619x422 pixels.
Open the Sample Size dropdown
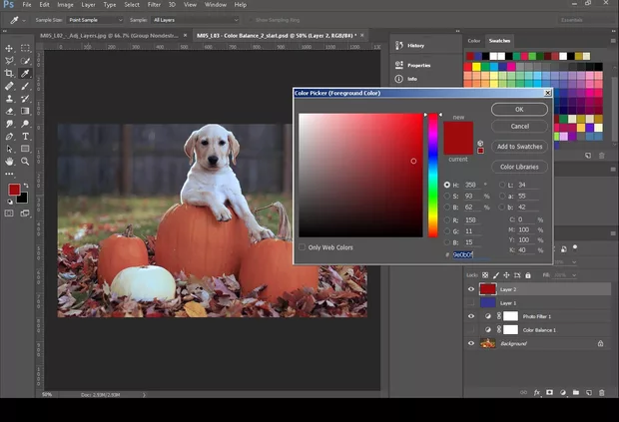[95, 19]
